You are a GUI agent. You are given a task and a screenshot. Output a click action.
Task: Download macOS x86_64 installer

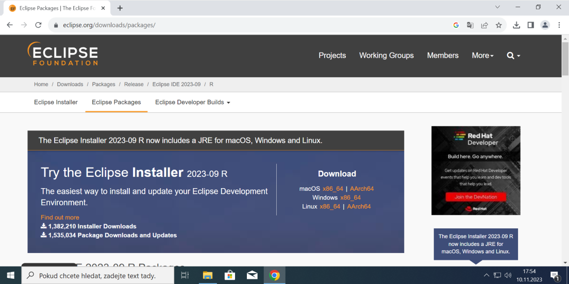pos(333,189)
